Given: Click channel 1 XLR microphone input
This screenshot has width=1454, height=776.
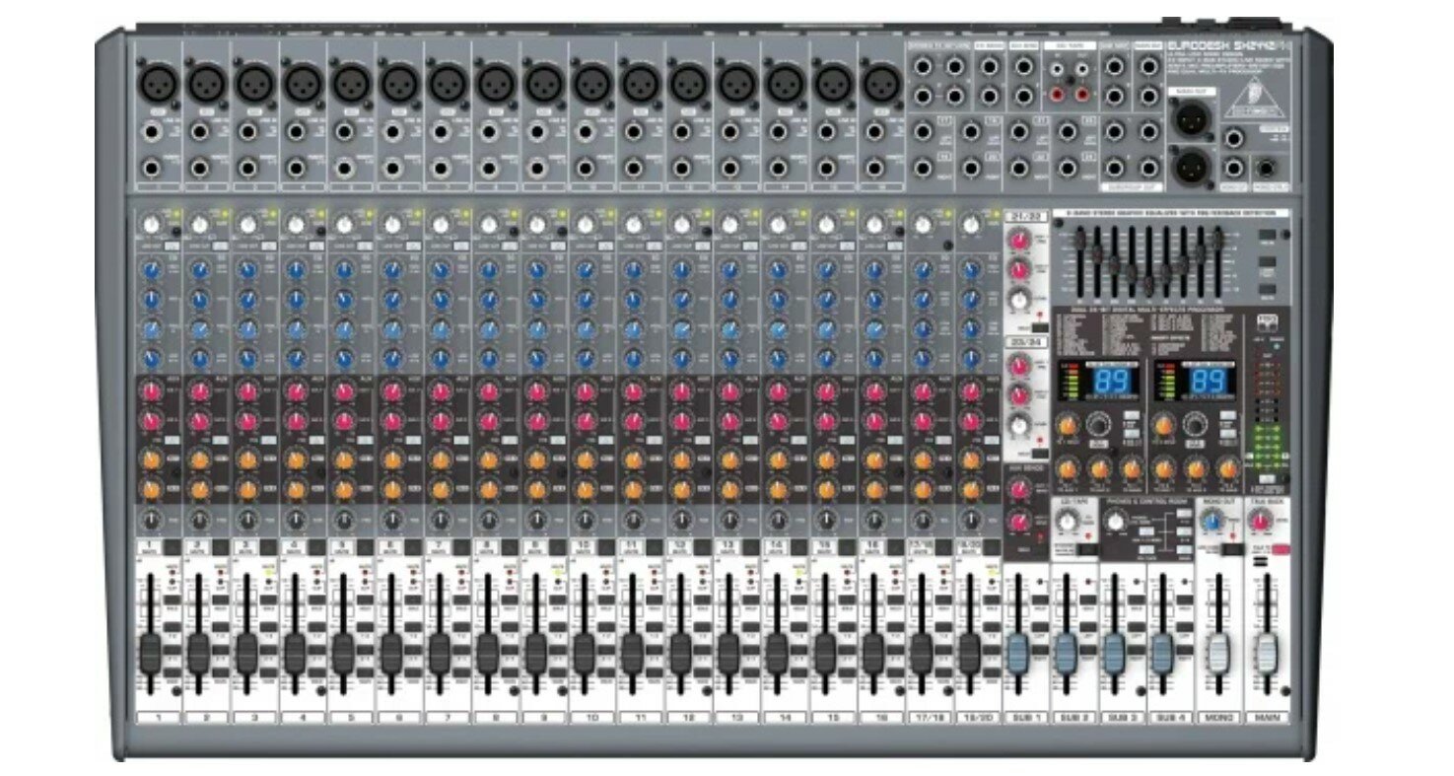Looking at the screenshot, I should 158,85.
